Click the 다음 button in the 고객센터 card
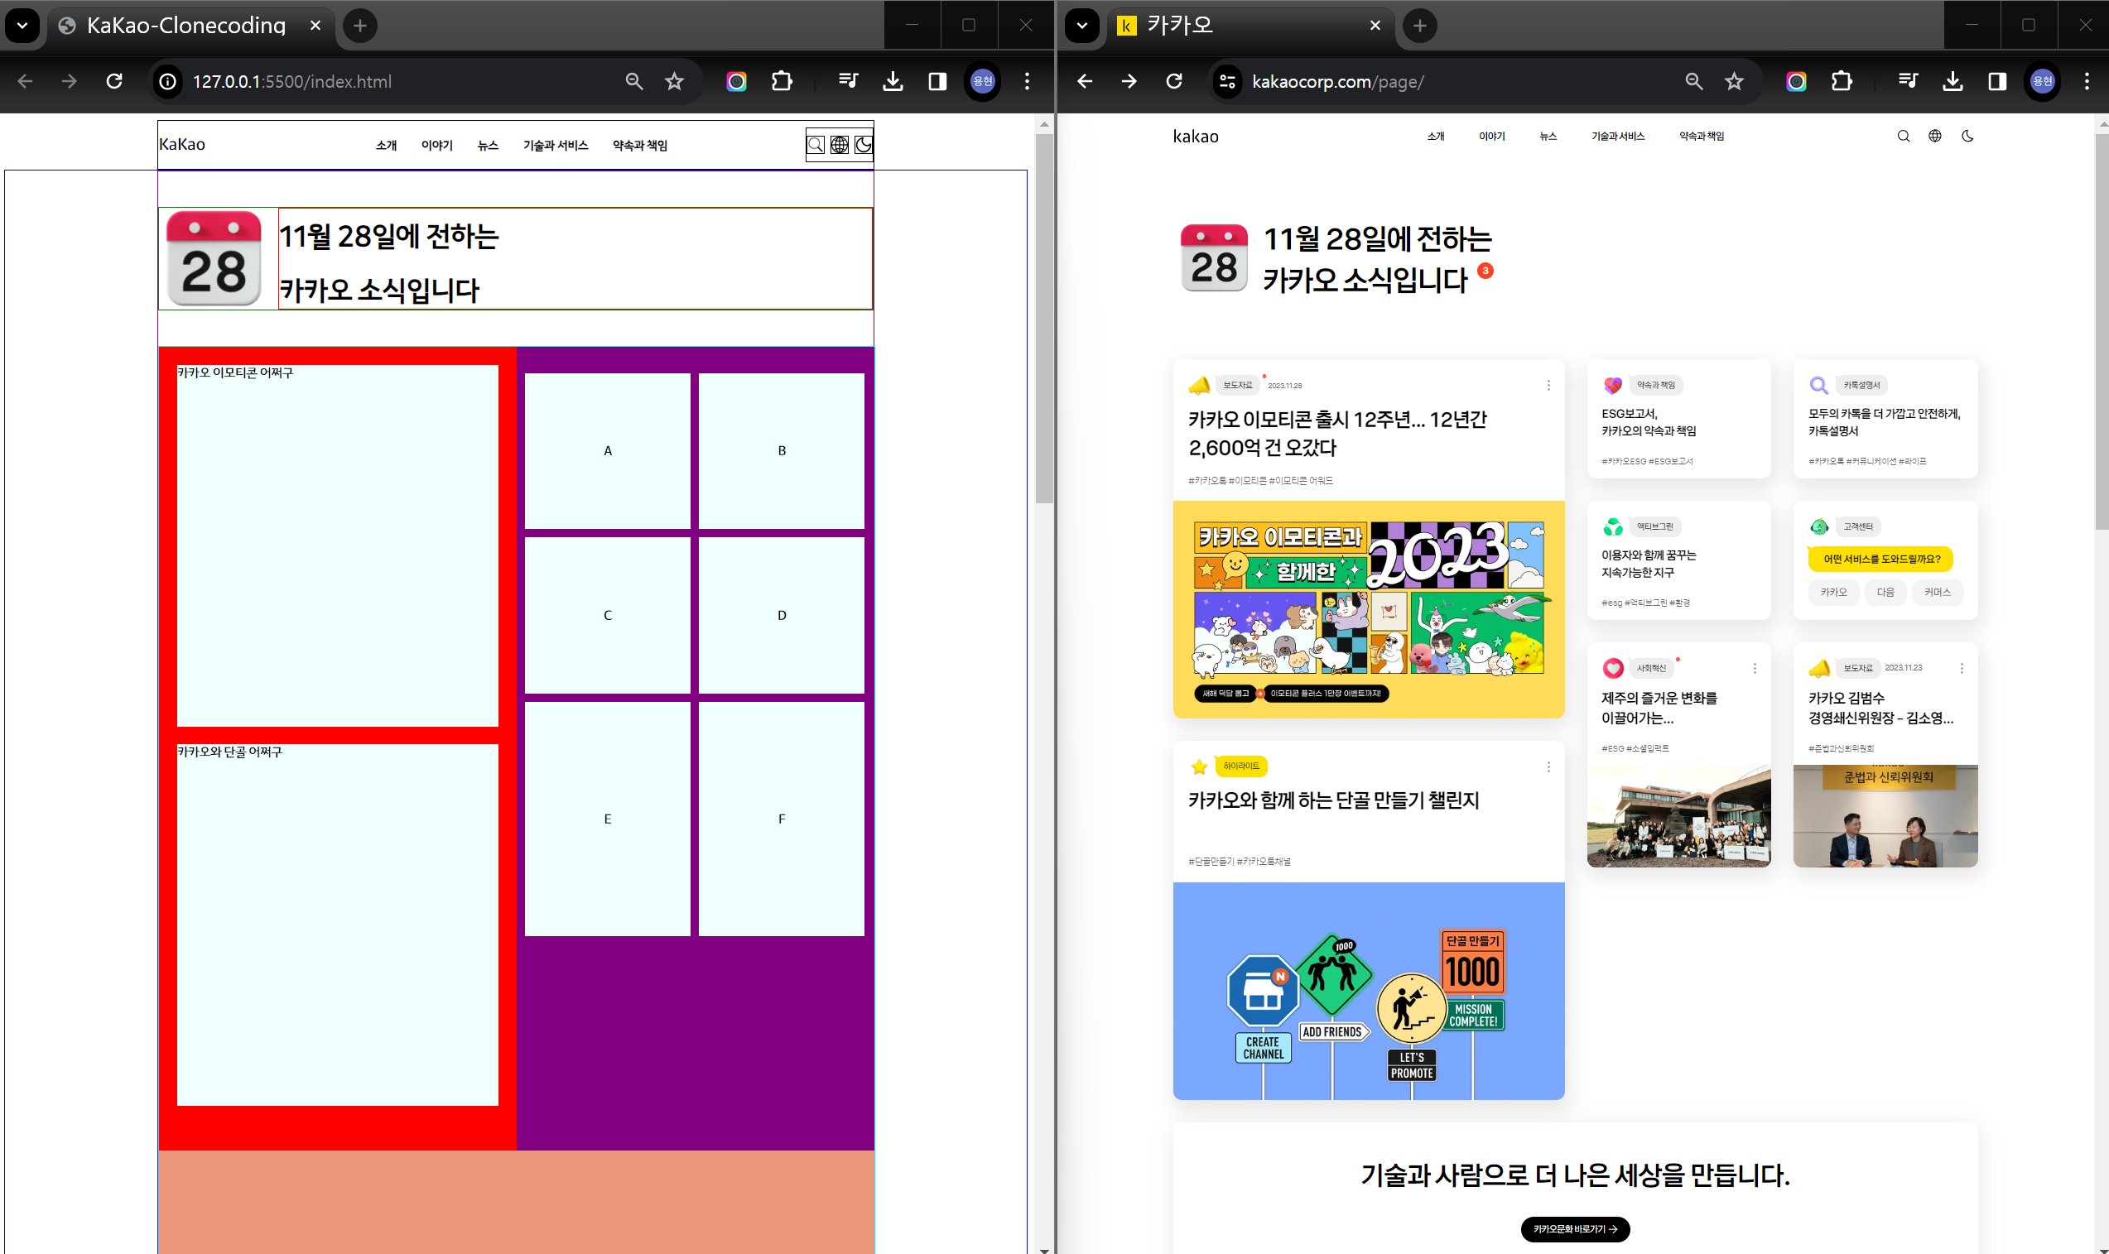Screen dimensions: 2109x1254 click(1885, 593)
